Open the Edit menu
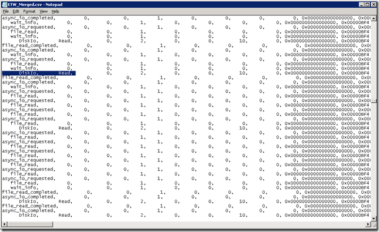 [x=16, y=11]
